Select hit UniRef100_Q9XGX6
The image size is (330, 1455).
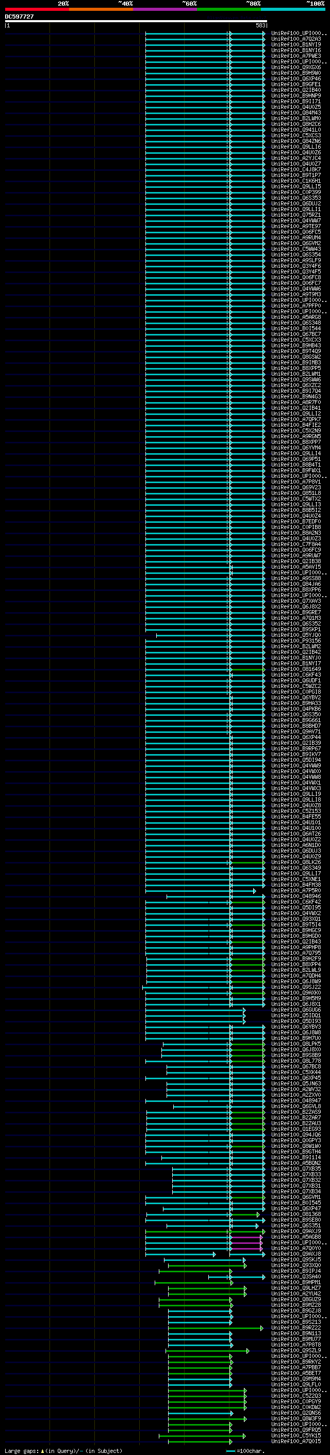click(295, 67)
